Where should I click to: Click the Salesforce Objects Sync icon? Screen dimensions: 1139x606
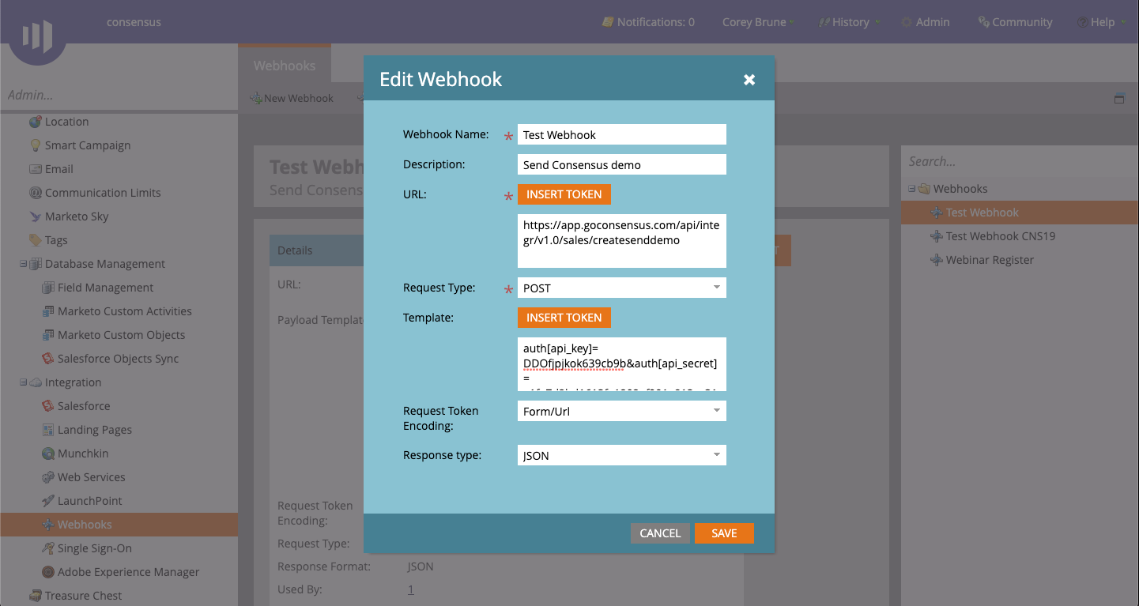[47, 359]
